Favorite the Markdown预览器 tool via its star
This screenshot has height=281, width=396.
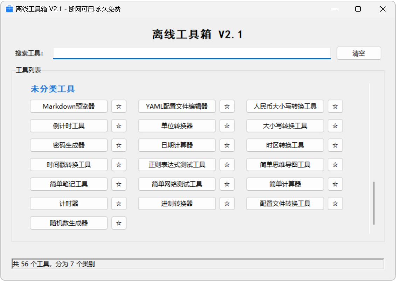coord(119,107)
